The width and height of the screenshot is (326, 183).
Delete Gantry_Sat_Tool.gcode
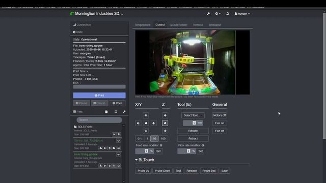pyautogui.click(x=110, y=148)
